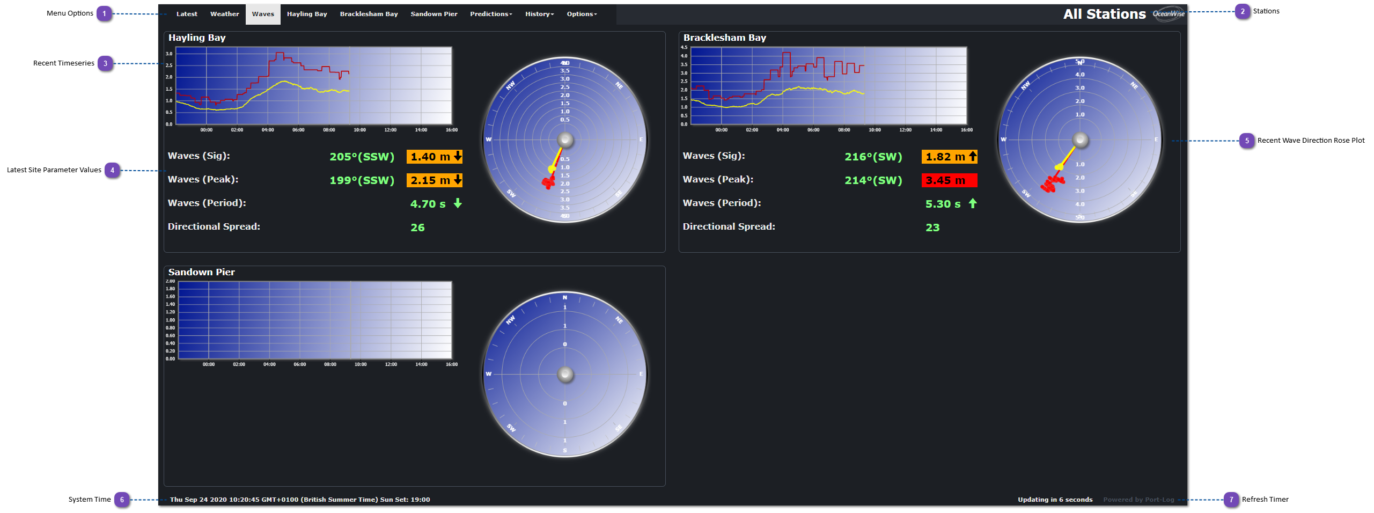Image resolution: width=1374 pixels, height=513 pixels.
Task: Click annotation marker 6 for System Time
Action: [x=122, y=500]
